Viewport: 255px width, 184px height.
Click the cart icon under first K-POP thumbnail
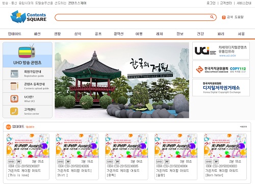point(19,162)
